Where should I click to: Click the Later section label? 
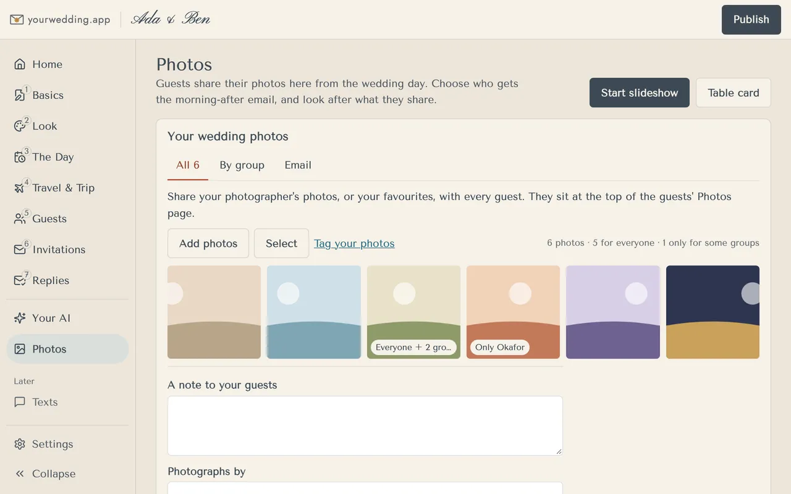coord(24,381)
